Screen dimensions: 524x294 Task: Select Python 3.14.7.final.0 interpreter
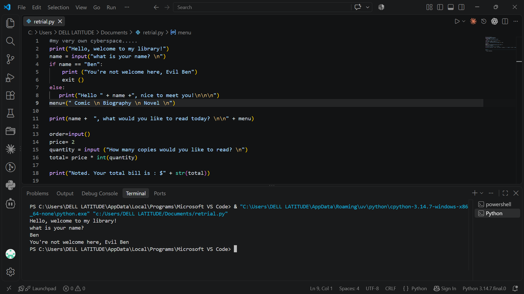coord(484,288)
